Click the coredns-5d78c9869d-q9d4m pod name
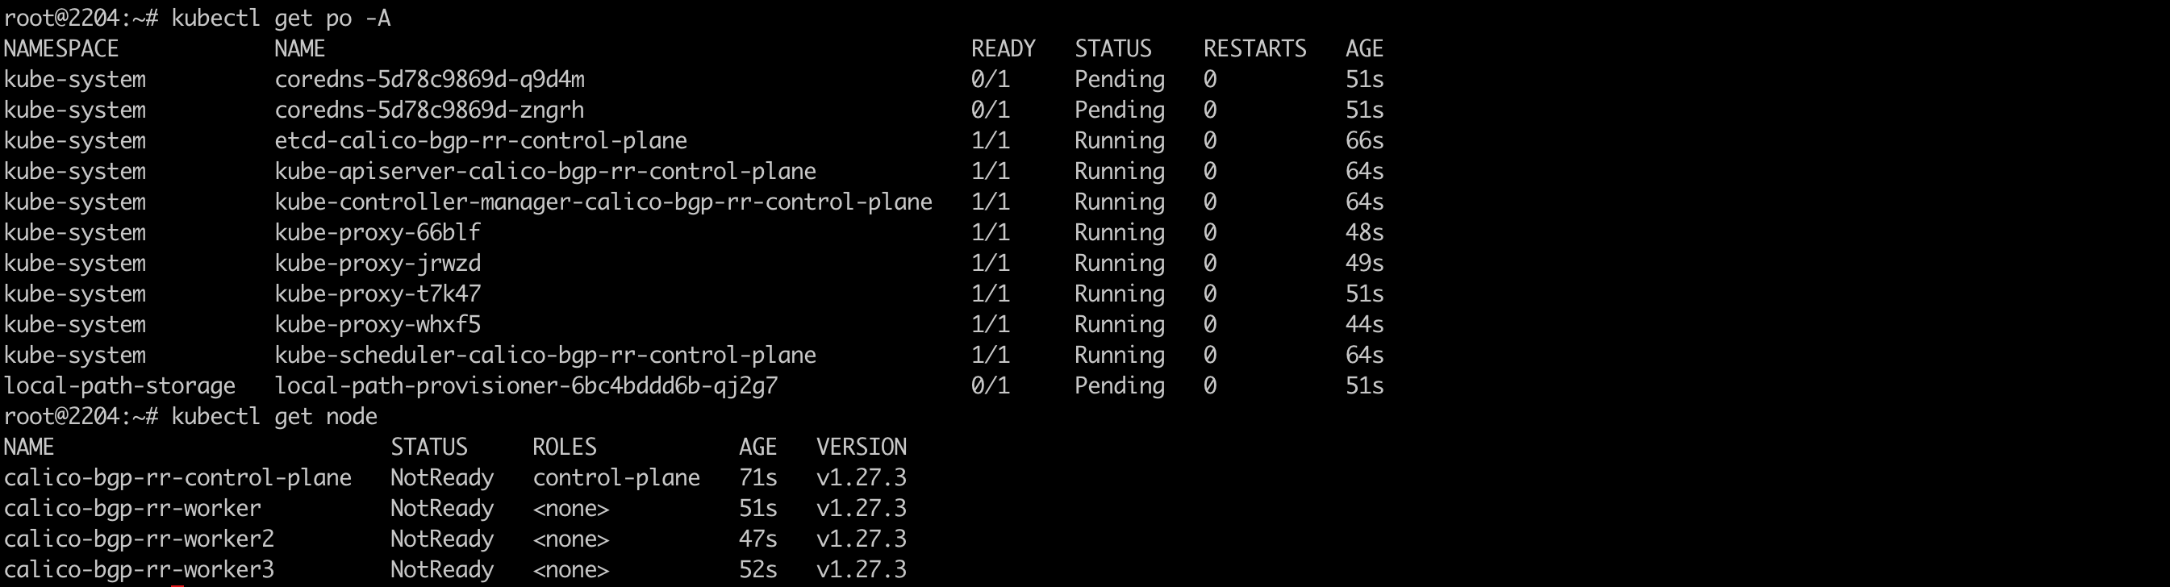The width and height of the screenshot is (2170, 587). [429, 80]
